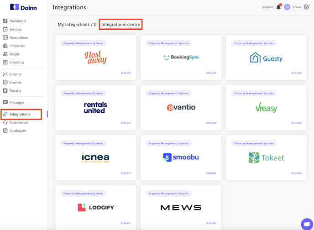314x230 pixels.
Task: Click the Messages chat icon
Action: [x=5, y=102]
